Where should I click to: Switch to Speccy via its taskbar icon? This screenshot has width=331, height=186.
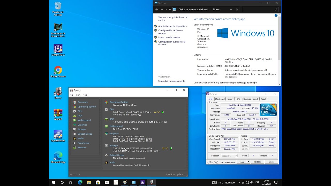click(152, 182)
